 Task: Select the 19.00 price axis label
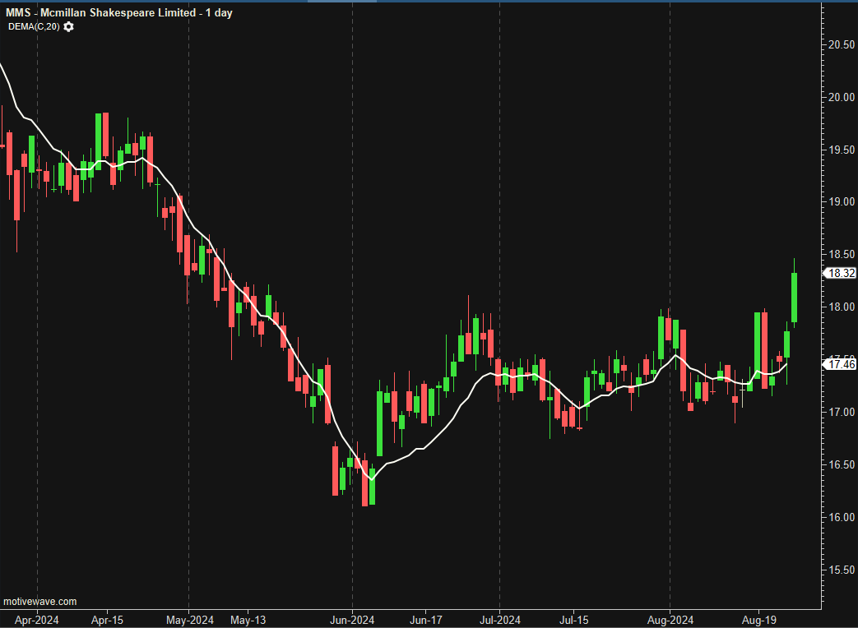tap(840, 202)
